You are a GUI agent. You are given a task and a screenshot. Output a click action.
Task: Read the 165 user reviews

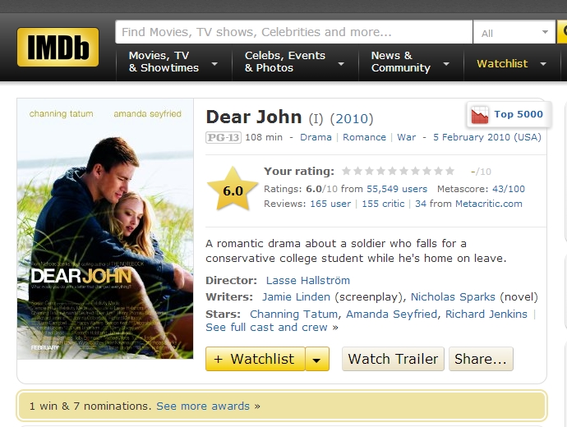[x=330, y=204]
